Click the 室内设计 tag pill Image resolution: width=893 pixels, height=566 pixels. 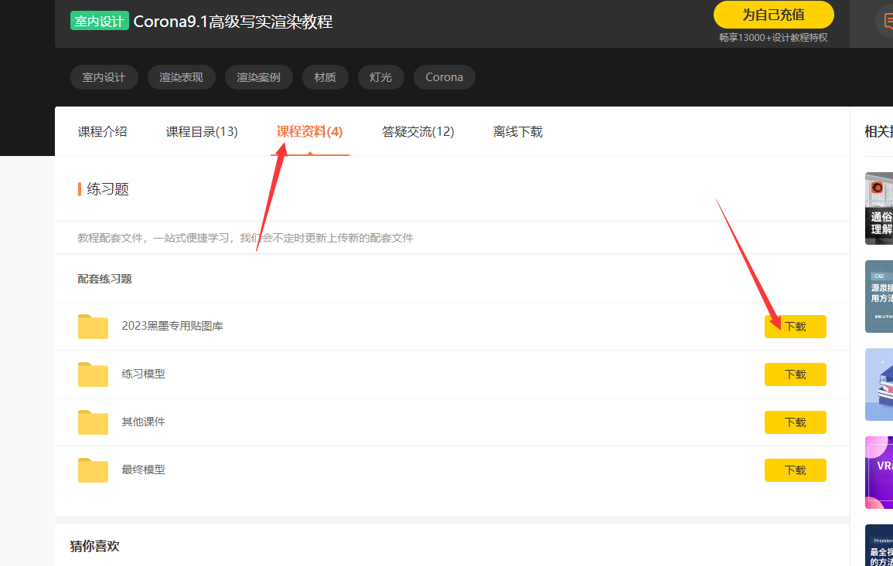pyautogui.click(x=104, y=77)
